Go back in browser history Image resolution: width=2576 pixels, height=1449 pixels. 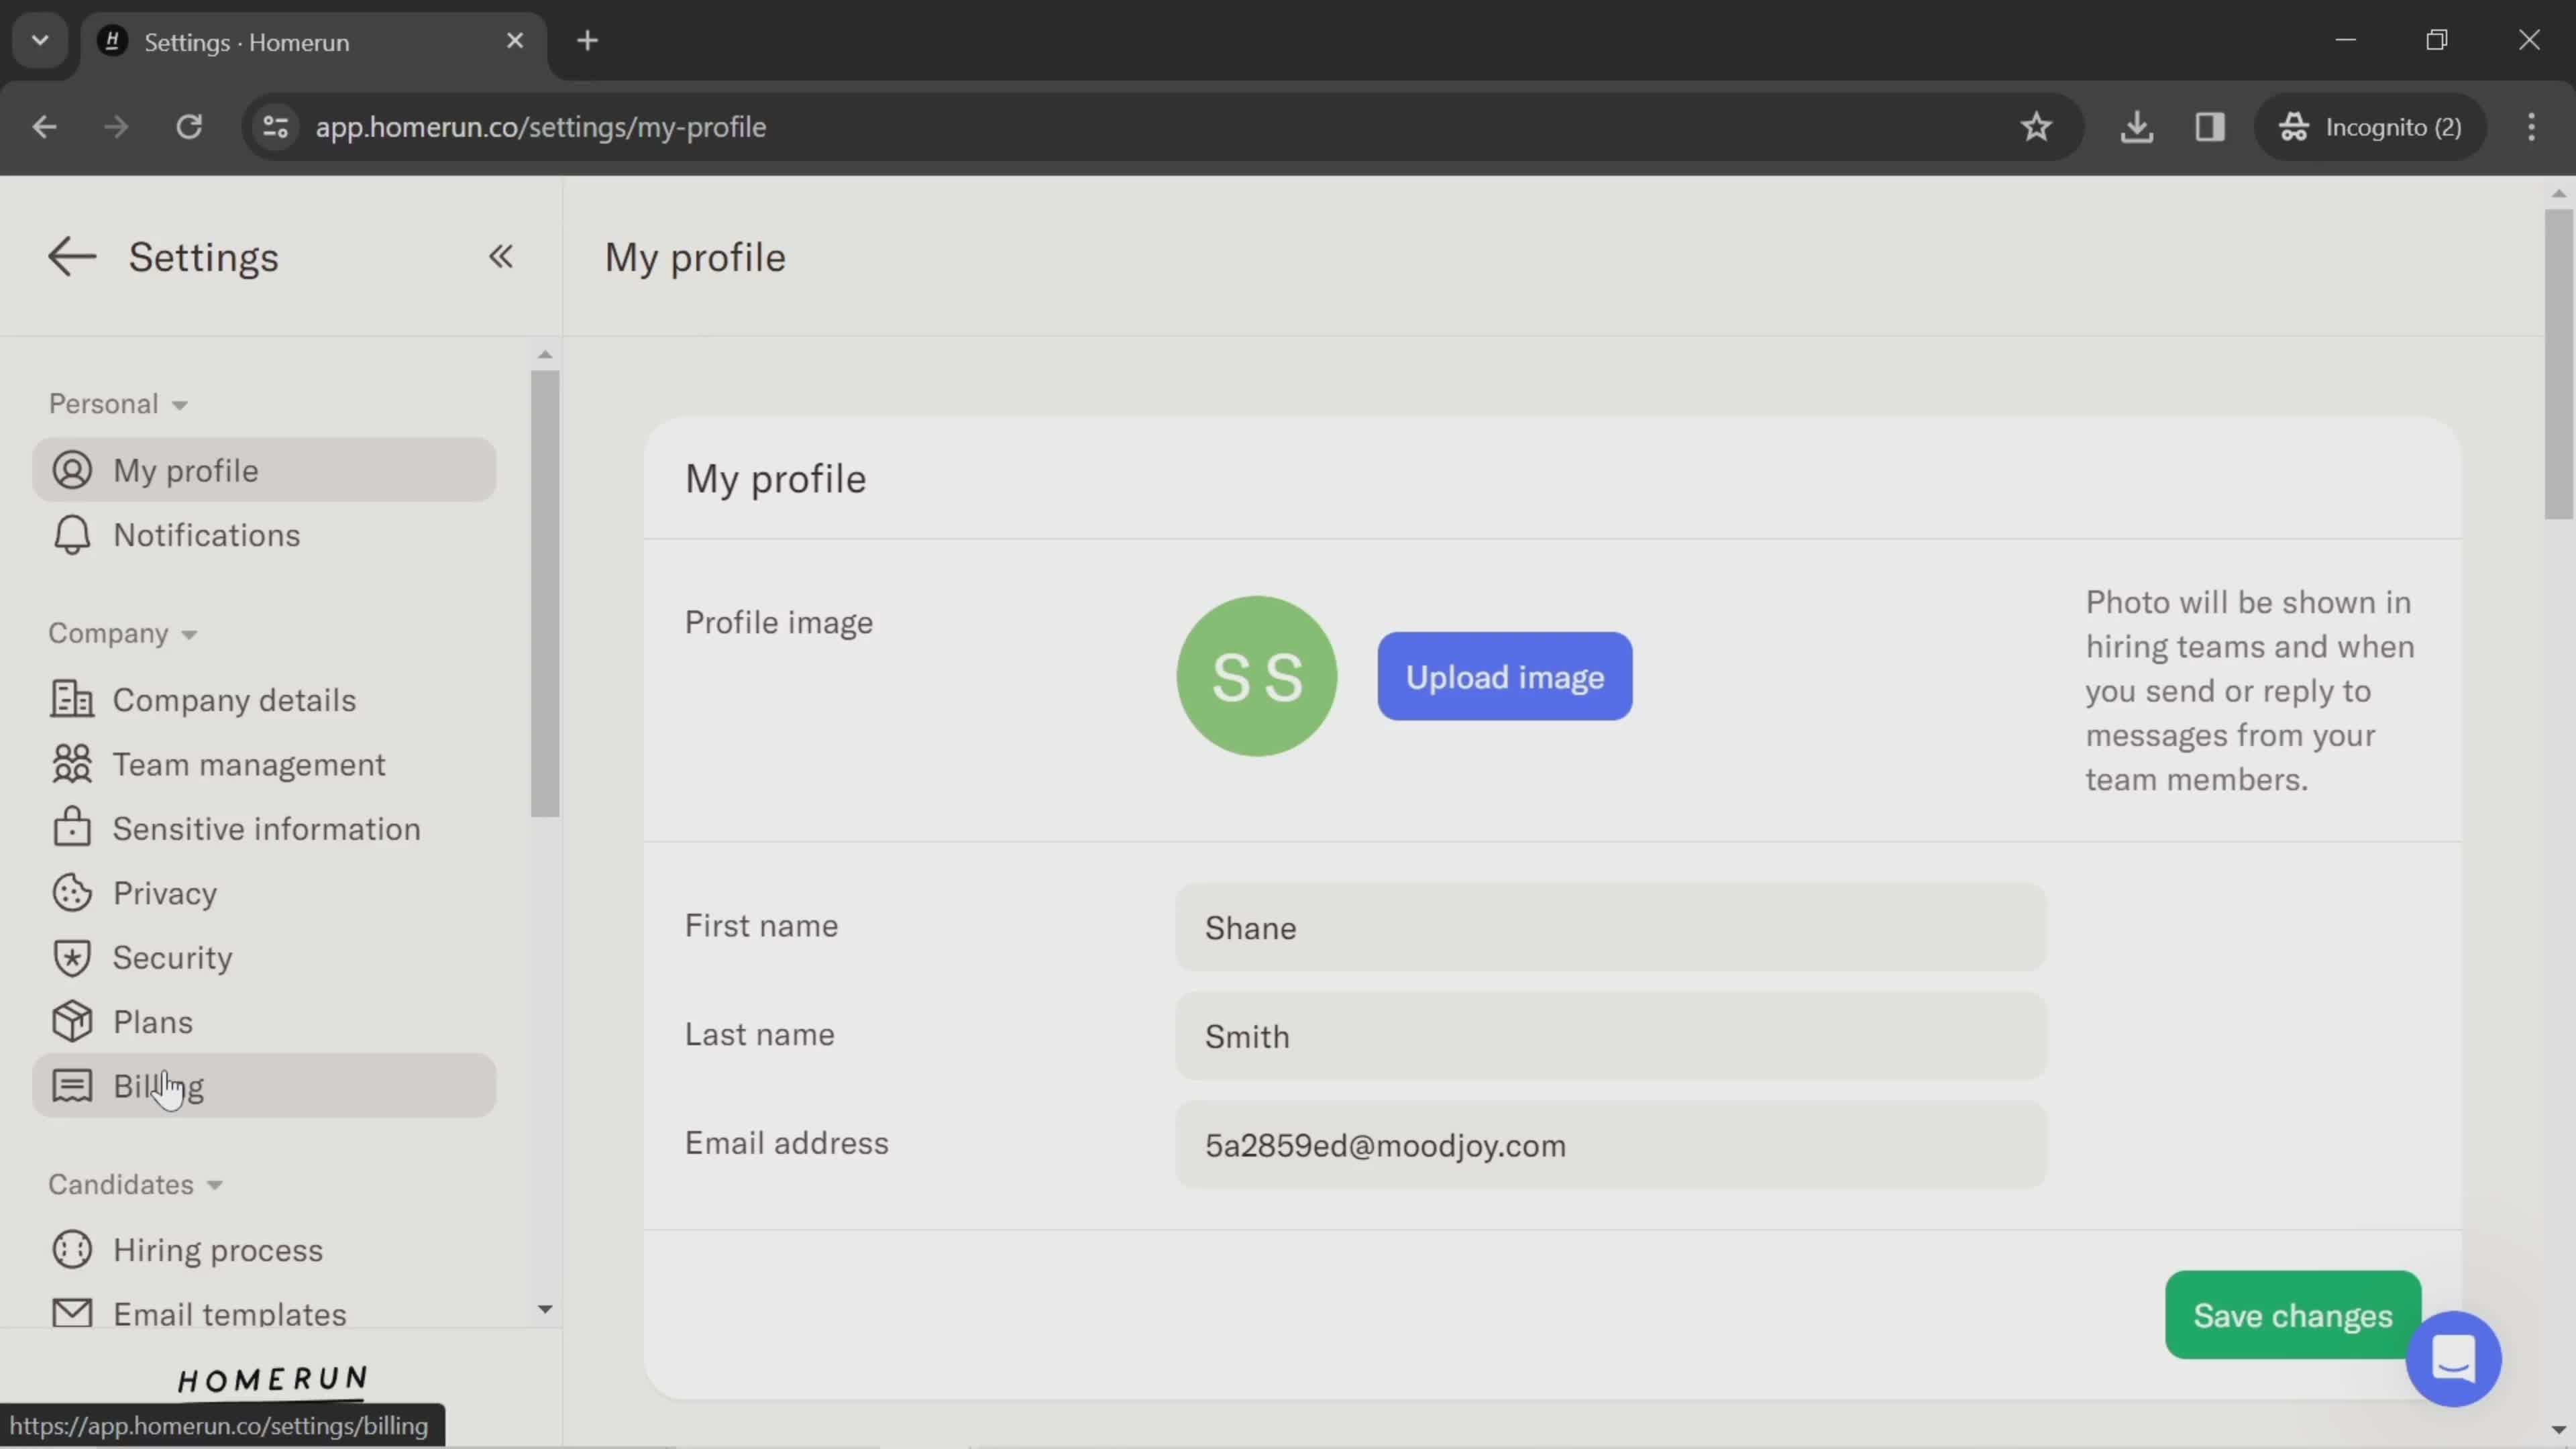(x=44, y=127)
